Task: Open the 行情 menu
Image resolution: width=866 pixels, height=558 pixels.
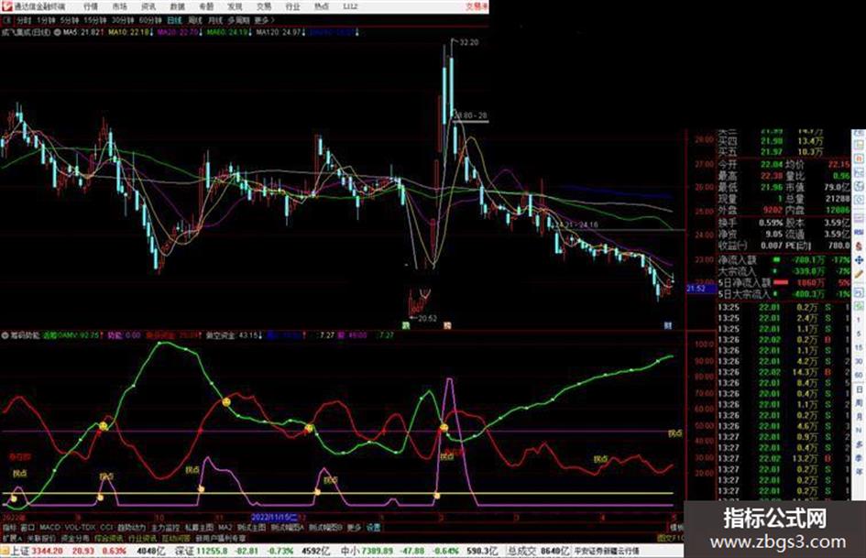Action: point(91,6)
